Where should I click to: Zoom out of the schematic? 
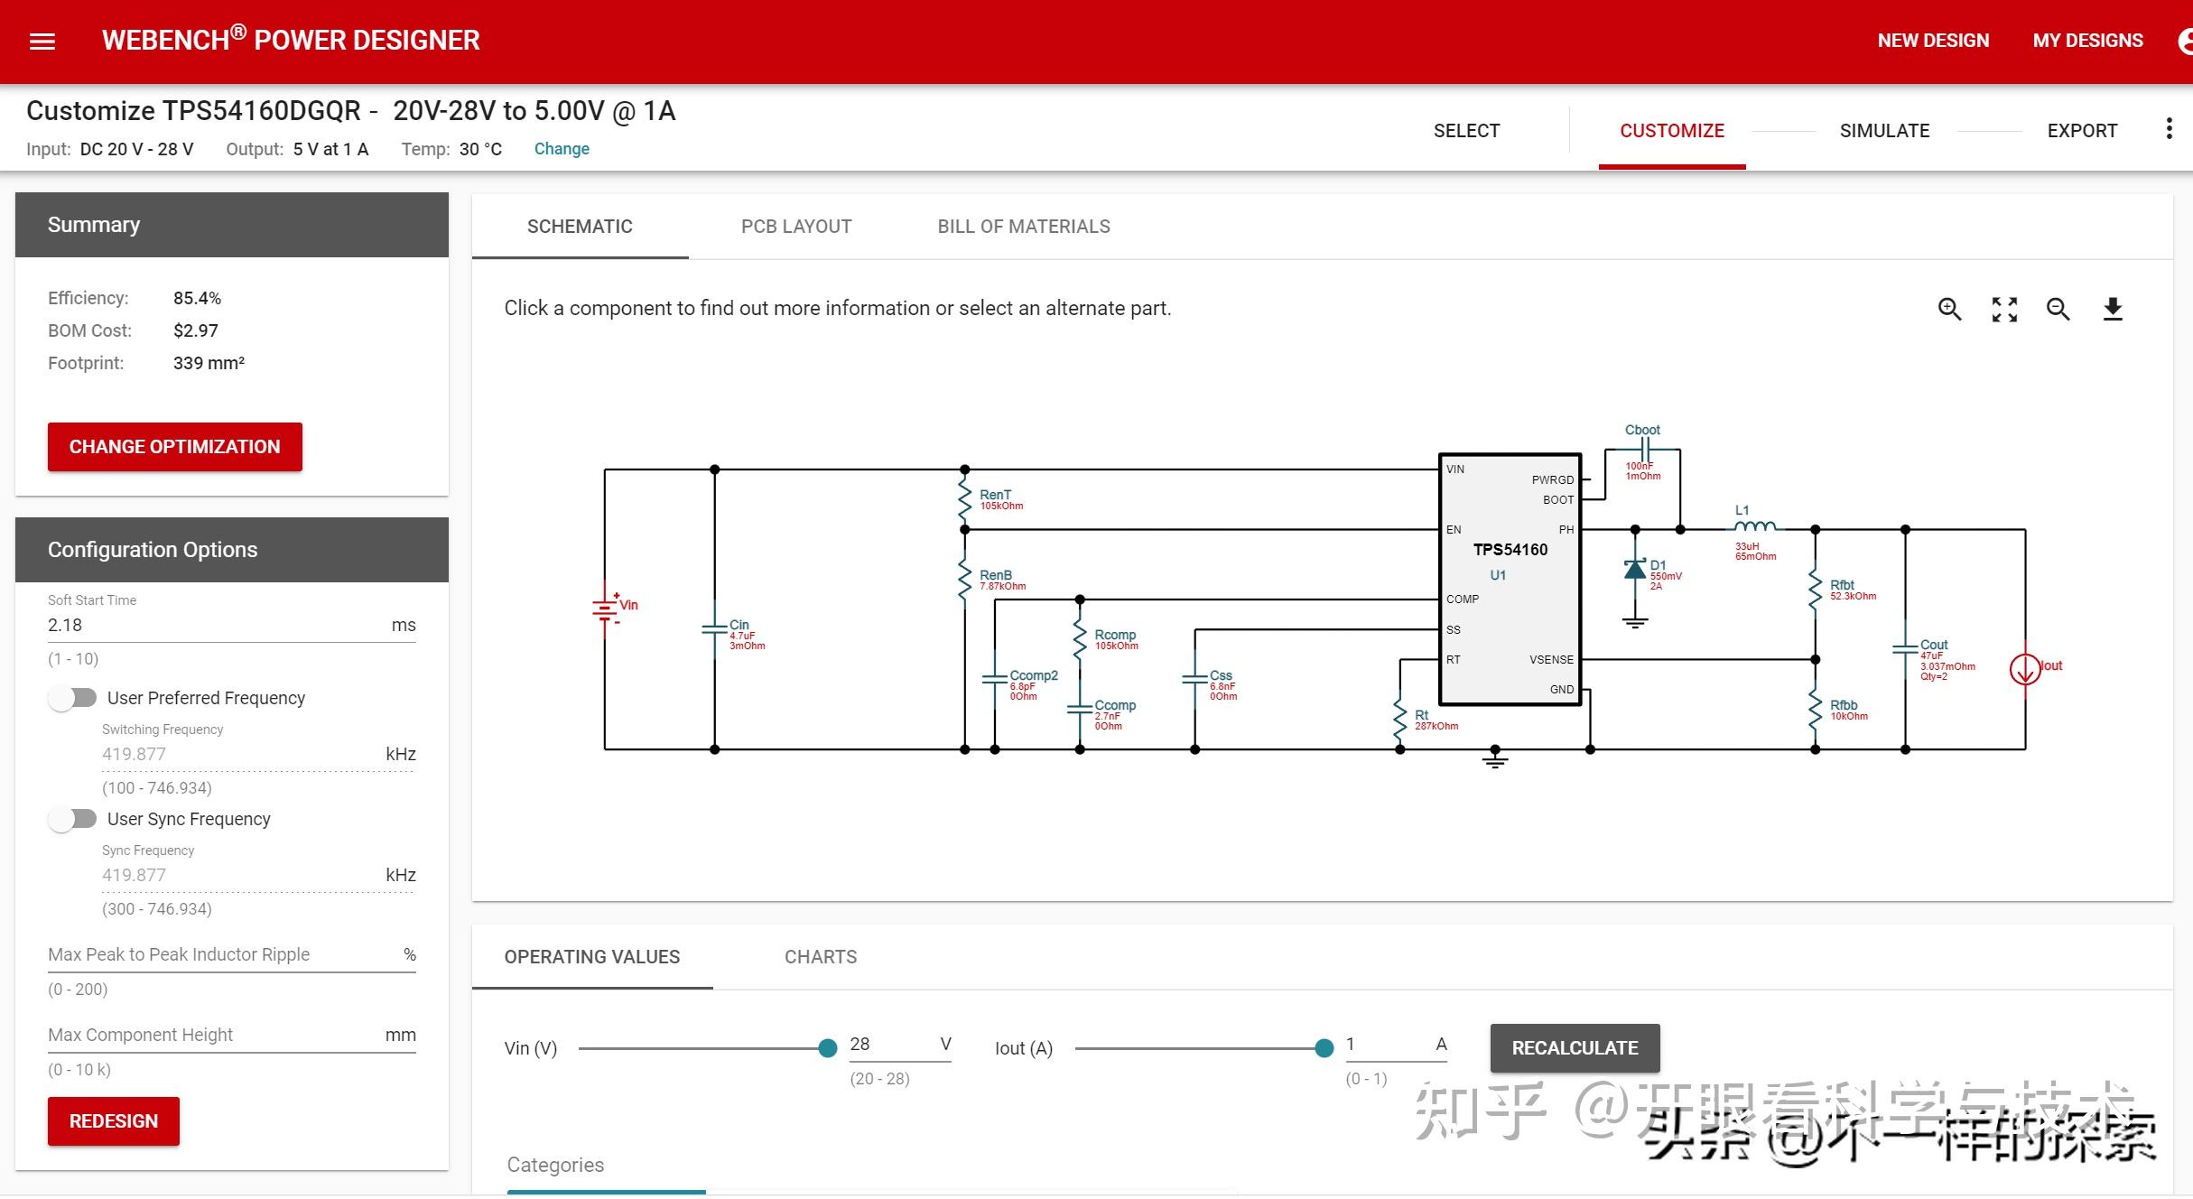(2058, 310)
